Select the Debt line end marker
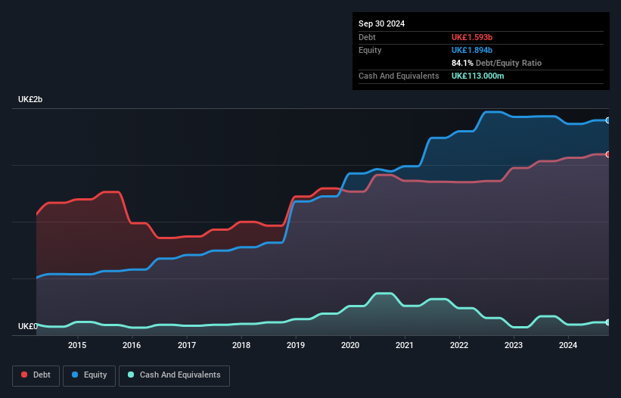This screenshot has height=398, width=621. (x=608, y=154)
